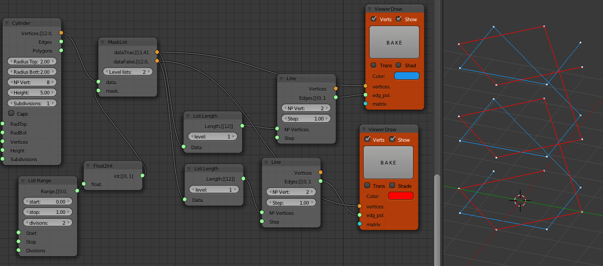
Task: Collapse the MaskList node
Action: [x=103, y=42]
